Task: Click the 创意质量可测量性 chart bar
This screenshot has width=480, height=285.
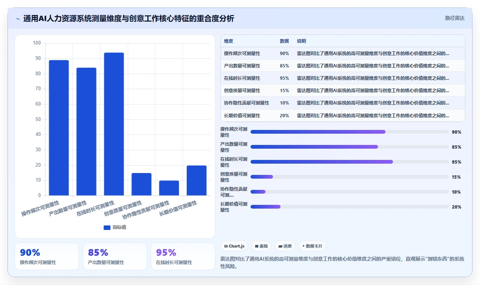Action: pos(141,184)
